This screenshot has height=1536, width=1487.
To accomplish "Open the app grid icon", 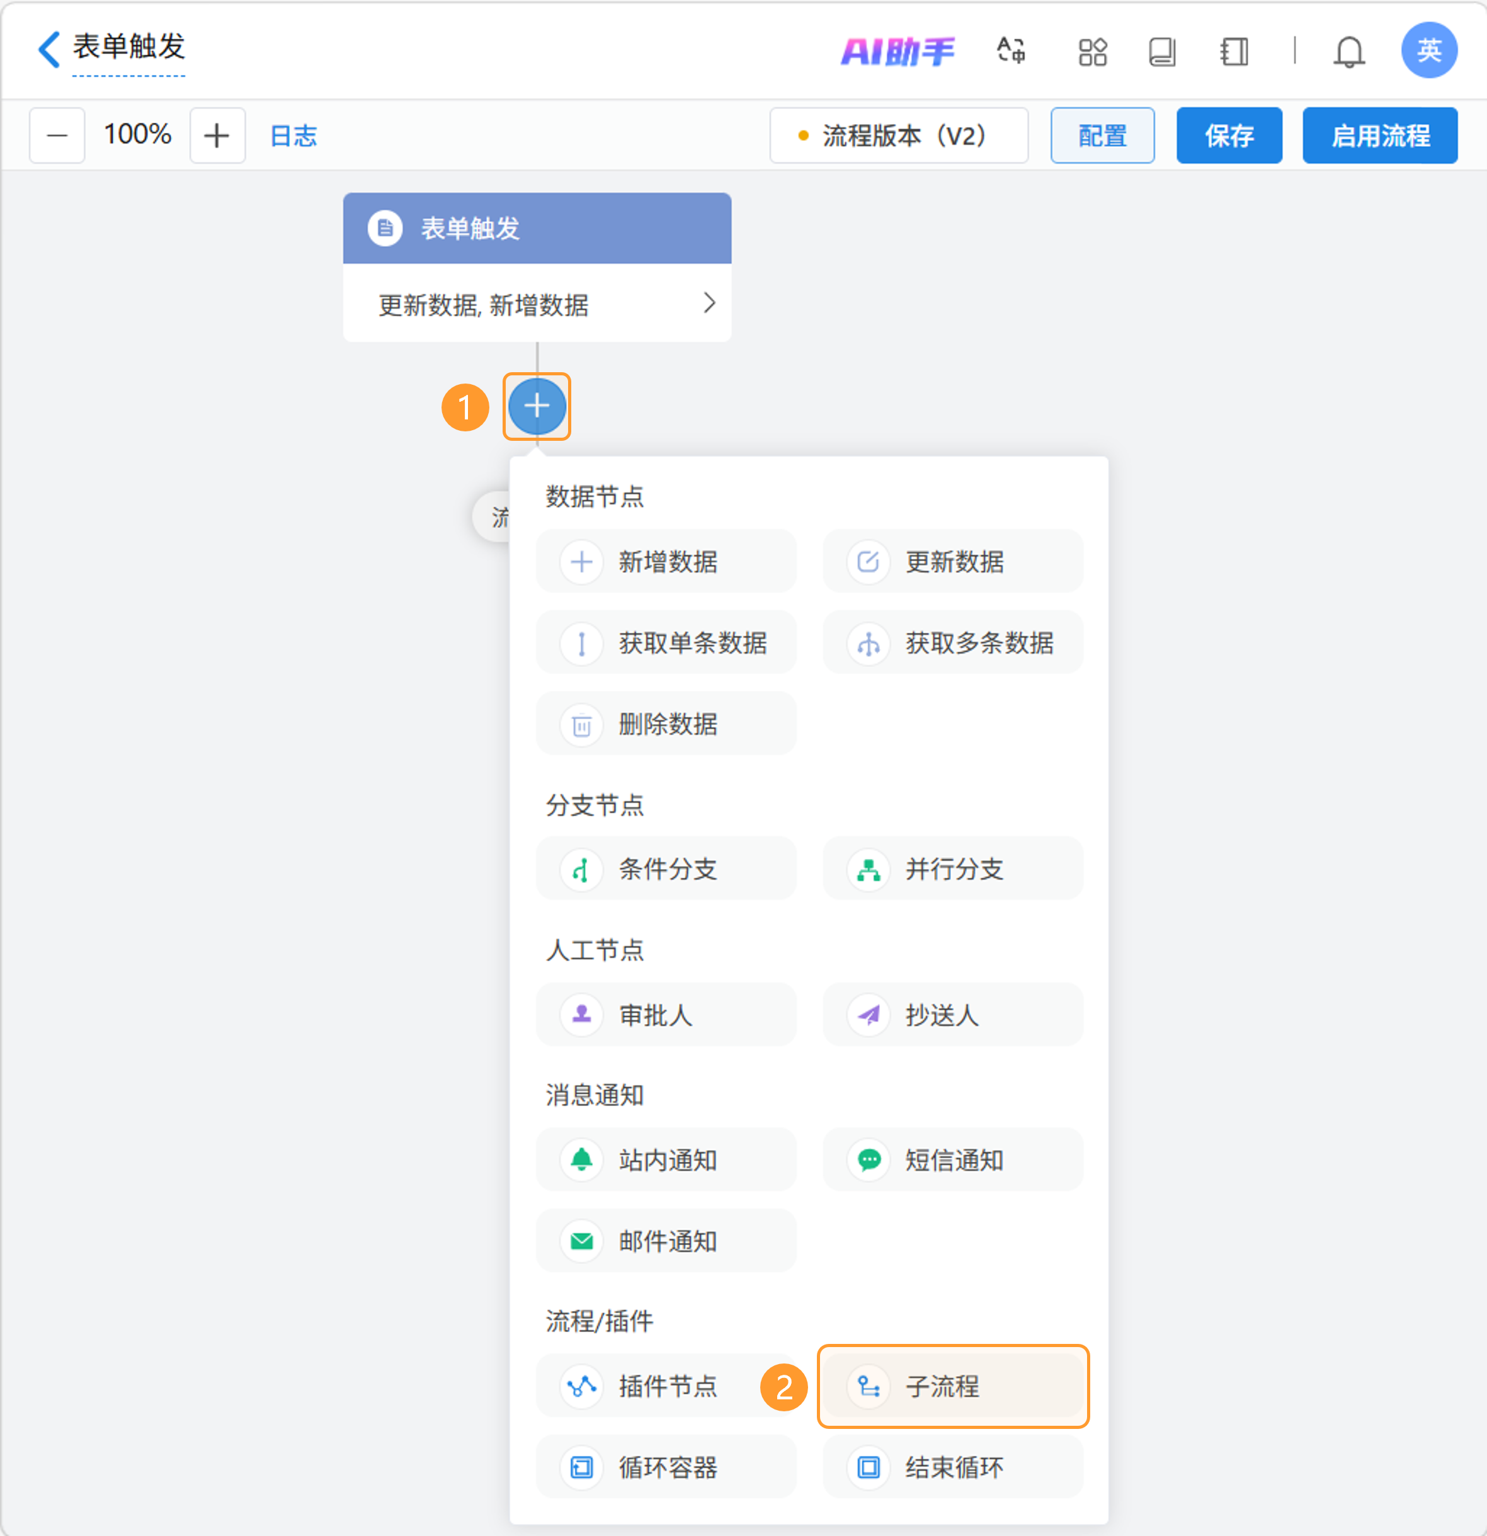I will [1092, 52].
